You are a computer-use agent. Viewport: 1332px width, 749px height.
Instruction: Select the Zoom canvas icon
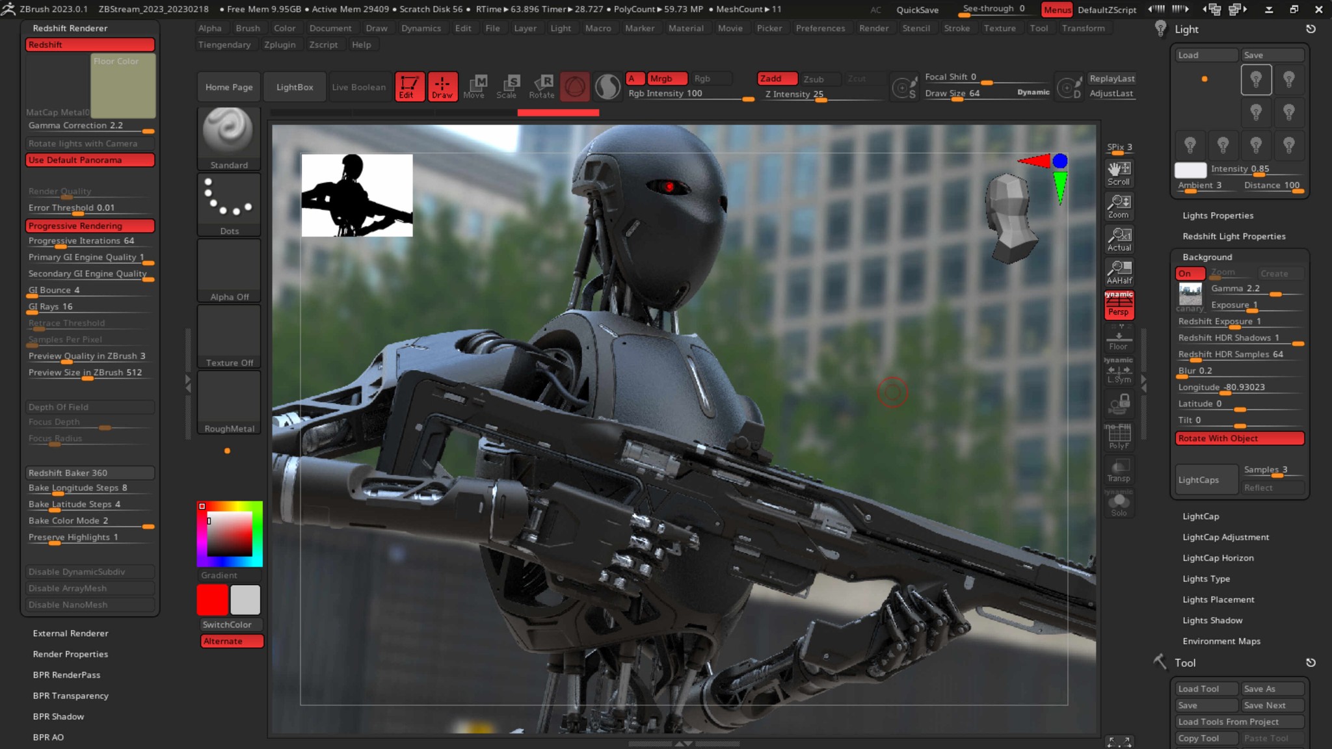point(1119,206)
